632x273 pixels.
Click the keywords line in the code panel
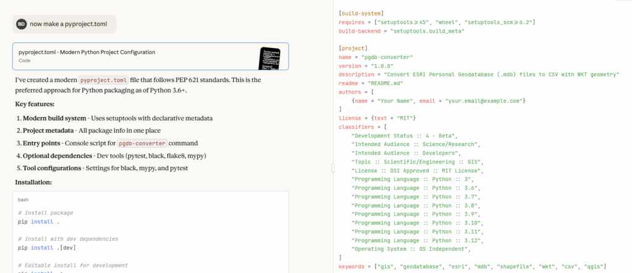(x=472, y=267)
